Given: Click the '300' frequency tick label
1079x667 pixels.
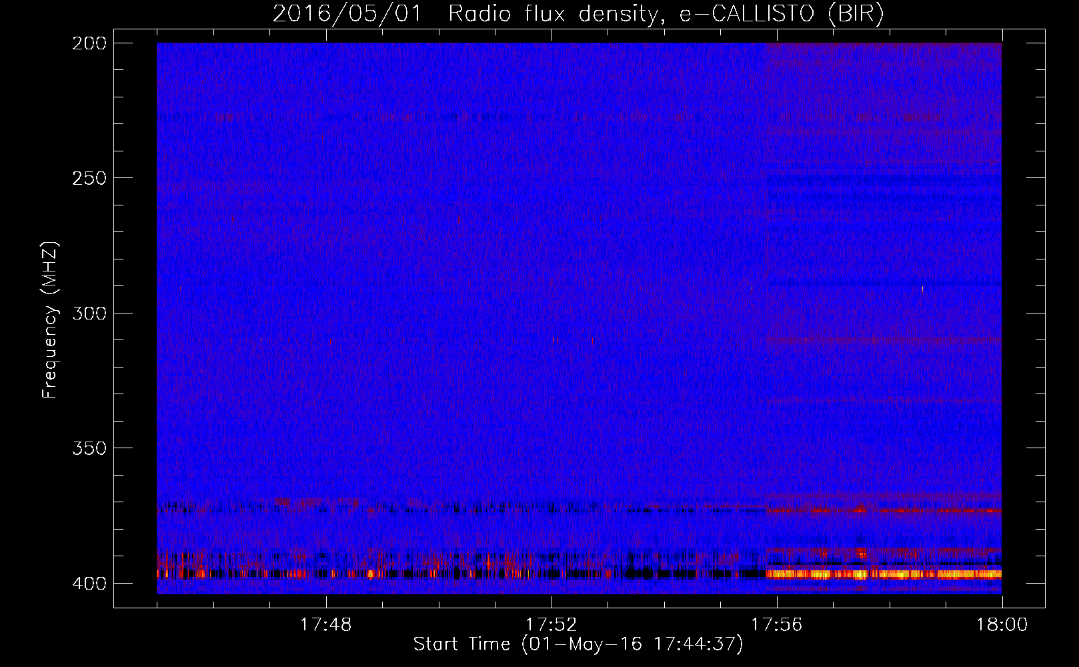Looking at the screenshot, I should [89, 313].
